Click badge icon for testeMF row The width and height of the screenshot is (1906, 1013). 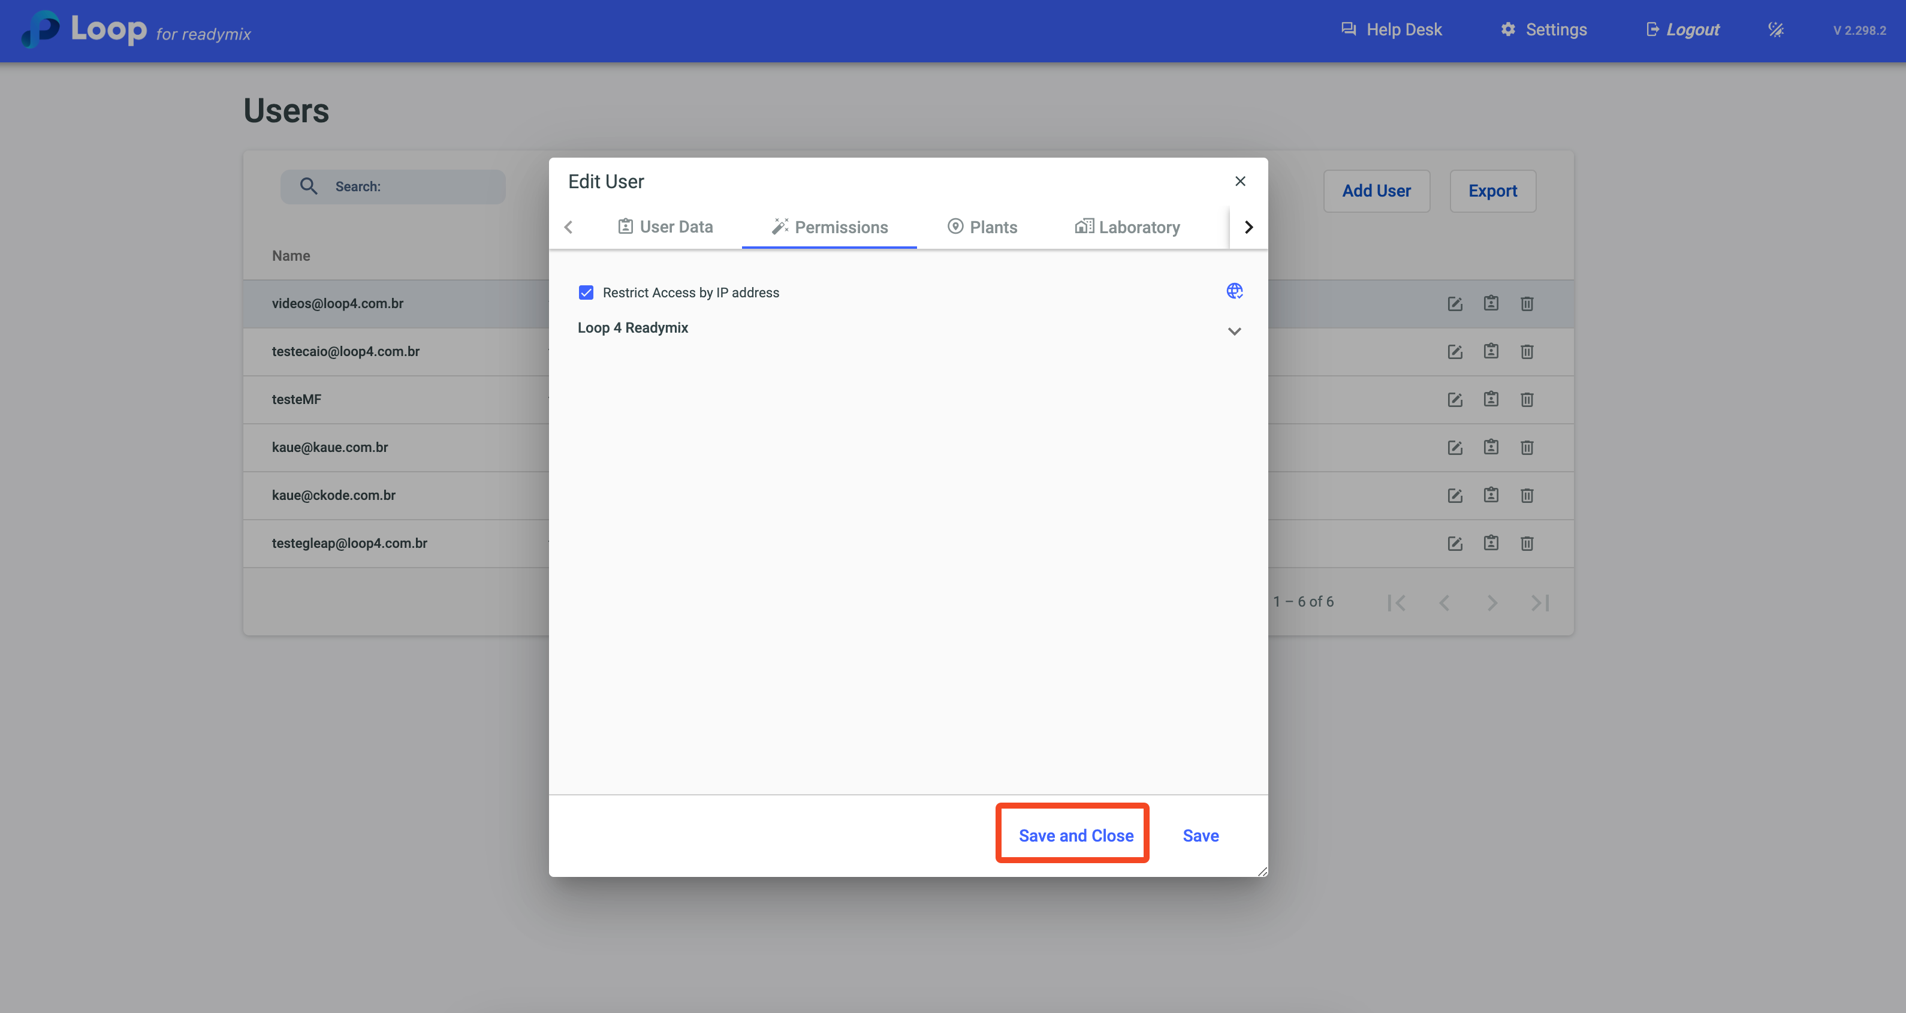tap(1491, 399)
